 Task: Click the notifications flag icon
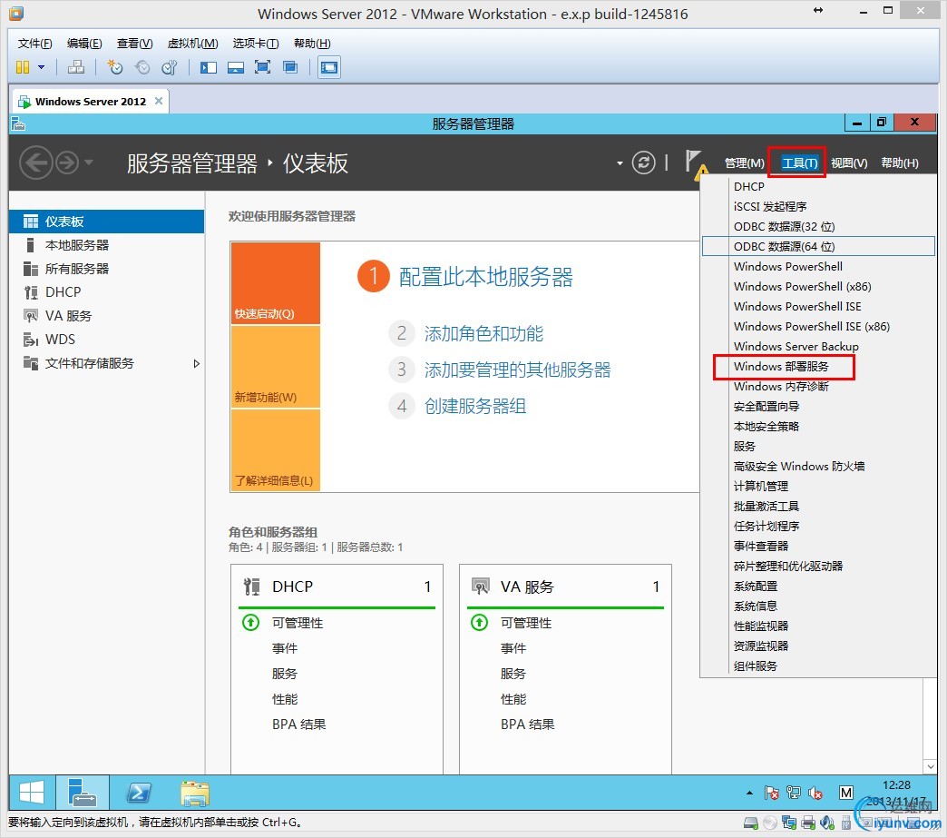695,163
